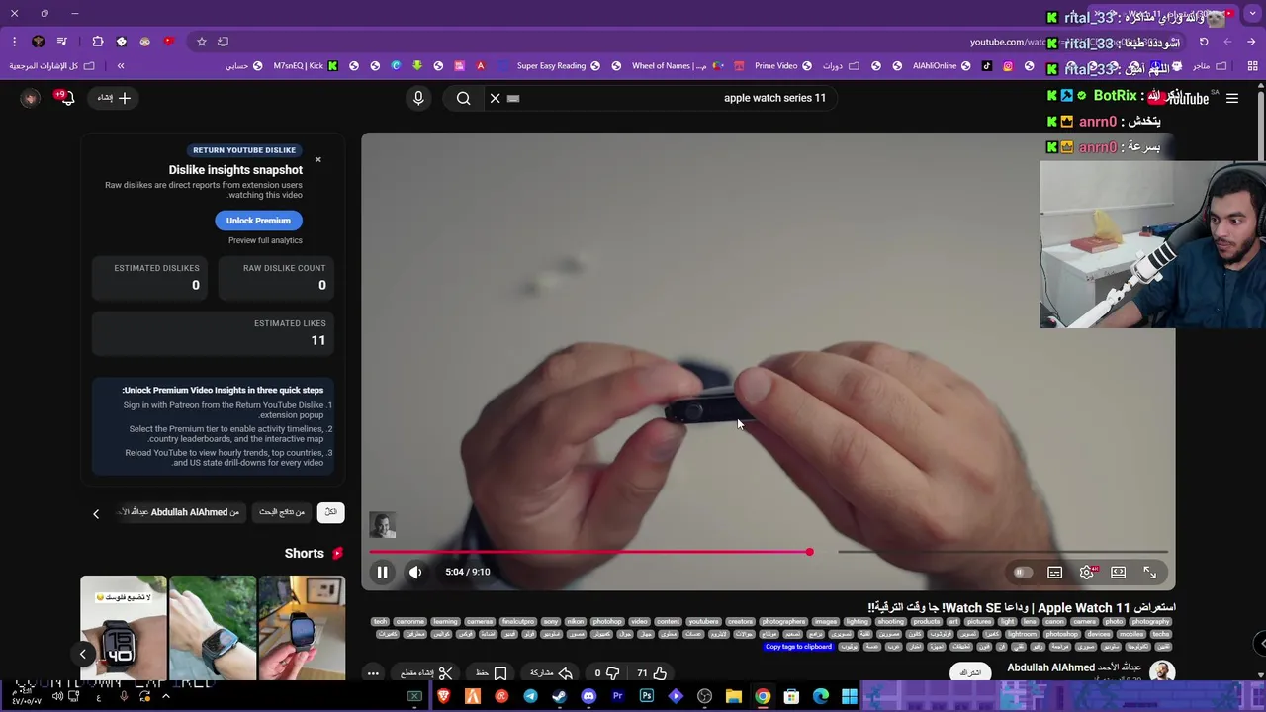Select the 'من دفع البحث' filter chip
Viewport: 1266px width, 712px height.
click(x=282, y=512)
